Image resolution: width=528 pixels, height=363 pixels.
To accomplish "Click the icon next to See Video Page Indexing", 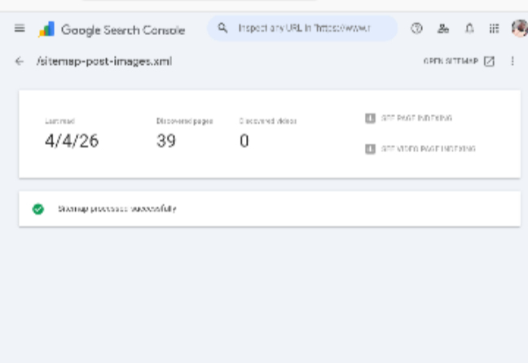I will coord(370,149).
